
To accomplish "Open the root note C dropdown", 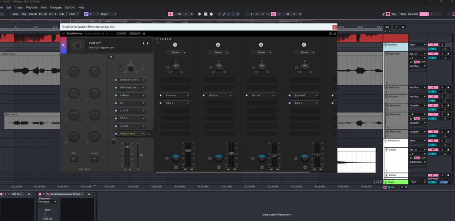I will (94, 14).
